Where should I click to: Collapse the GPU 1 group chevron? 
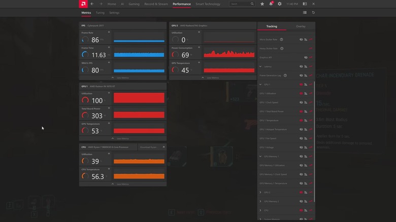[260, 84]
